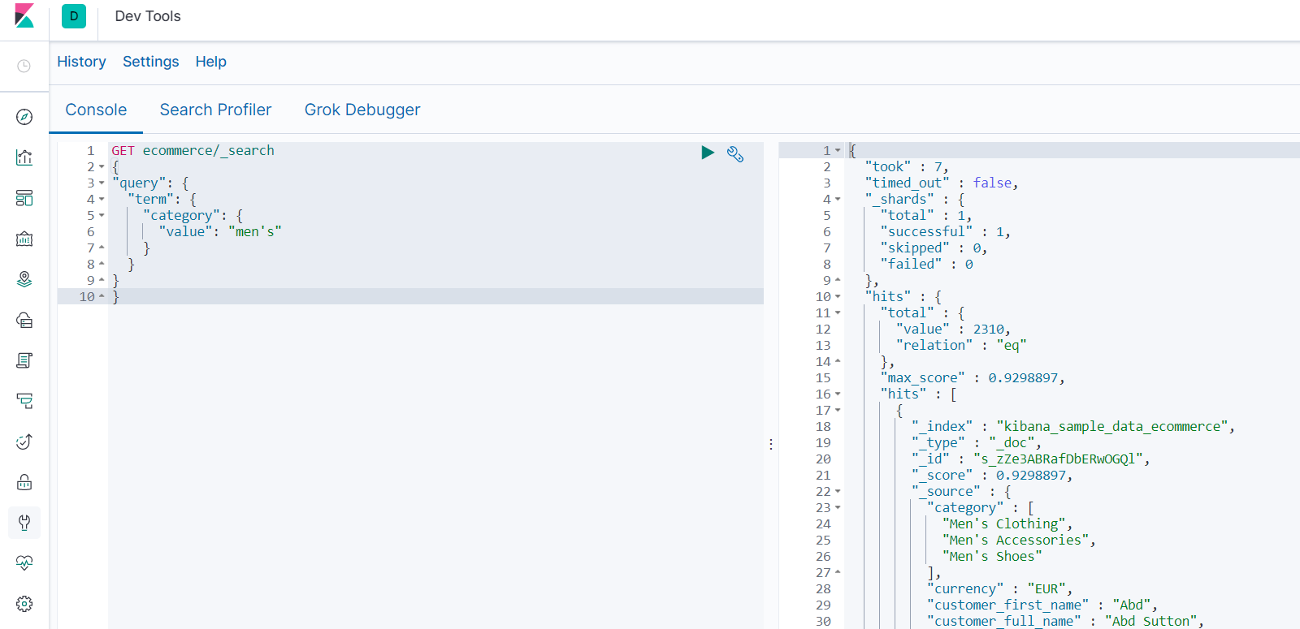Collapse "total" block at output line 11
The width and height of the screenshot is (1300, 629).
[838, 313]
